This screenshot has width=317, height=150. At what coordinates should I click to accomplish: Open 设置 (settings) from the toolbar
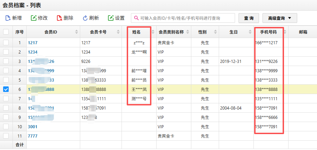click(x=111, y=18)
